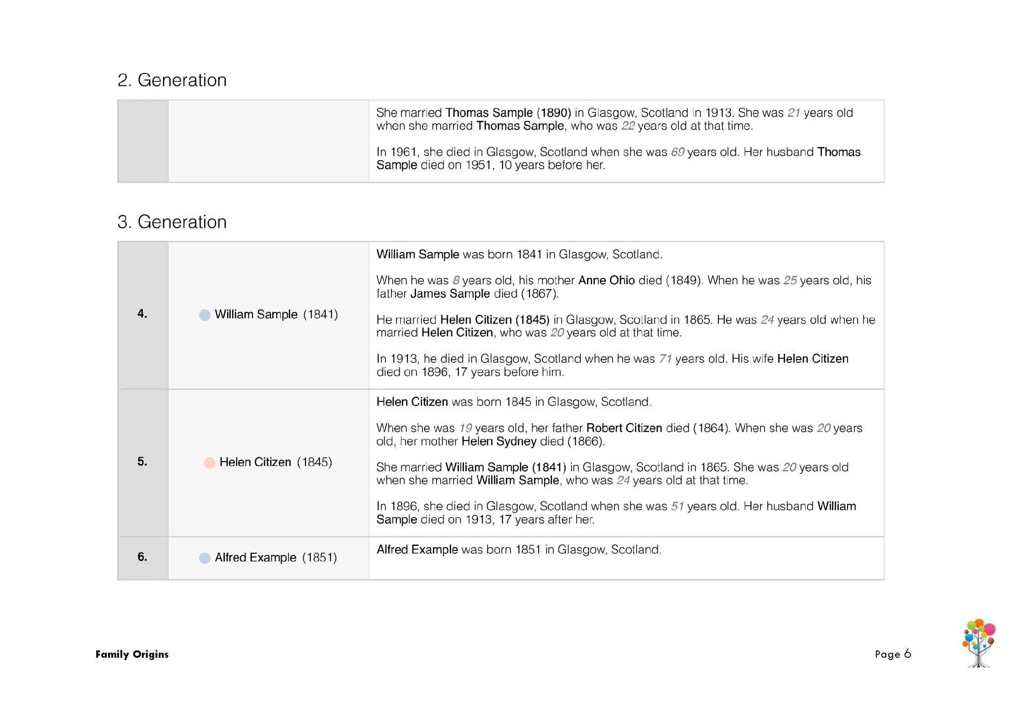Select the Helen Citizen (1845) name entry
The image size is (1030, 723).
tap(276, 462)
